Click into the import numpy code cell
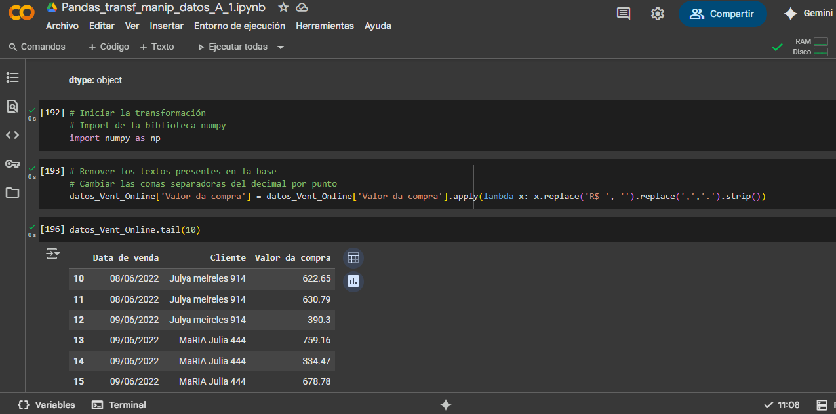The height and width of the screenshot is (414, 836). pyautogui.click(x=437, y=126)
